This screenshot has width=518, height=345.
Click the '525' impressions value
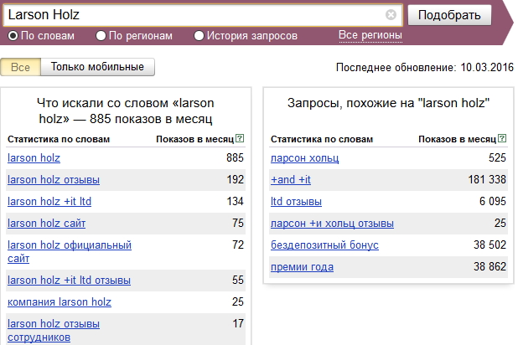(x=497, y=157)
